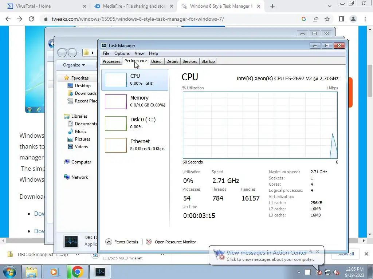Click Chrome icon in the taskbar
This screenshot has height=279, width=373.
pos(77,272)
